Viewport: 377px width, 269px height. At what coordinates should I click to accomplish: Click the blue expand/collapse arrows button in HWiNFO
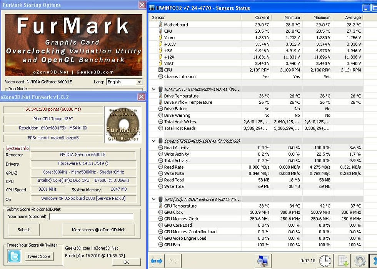pyautogui.click(x=156, y=261)
